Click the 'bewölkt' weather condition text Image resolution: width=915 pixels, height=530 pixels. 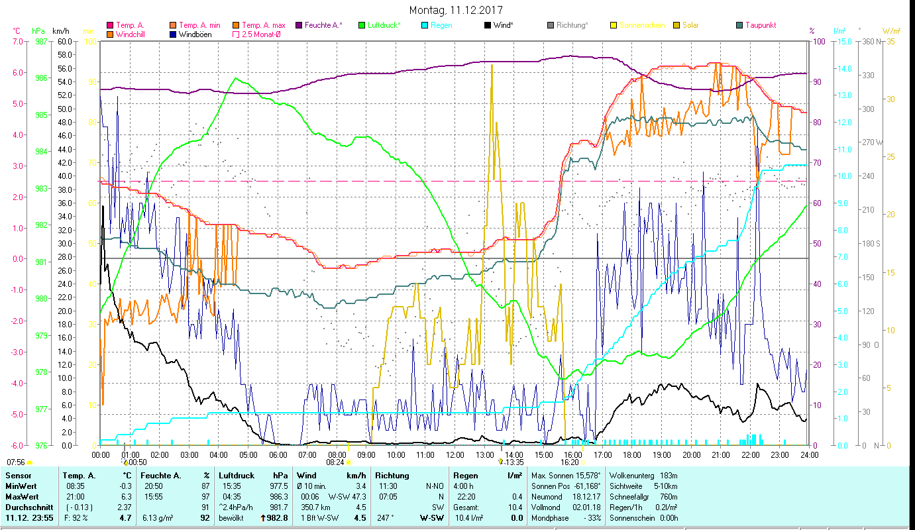point(233,518)
